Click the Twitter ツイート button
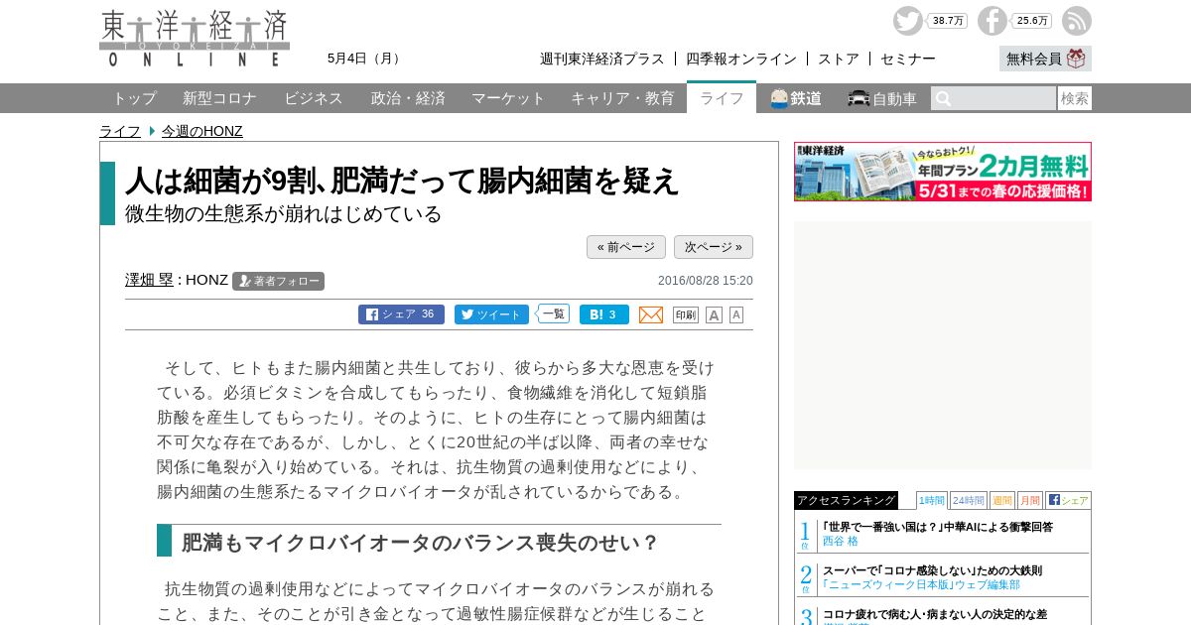 tap(491, 314)
